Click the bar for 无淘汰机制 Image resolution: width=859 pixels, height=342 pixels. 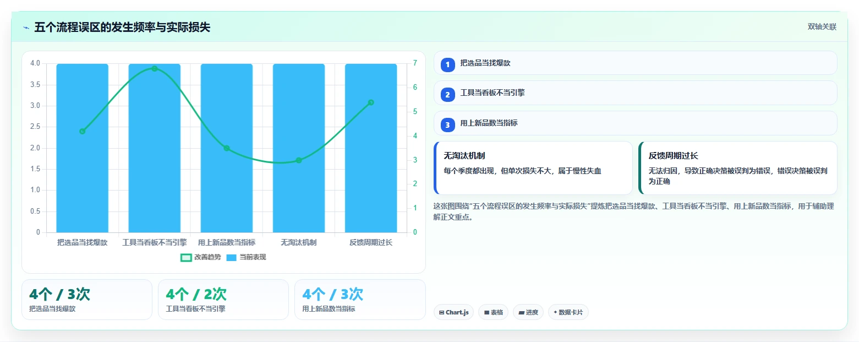click(x=299, y=148)
